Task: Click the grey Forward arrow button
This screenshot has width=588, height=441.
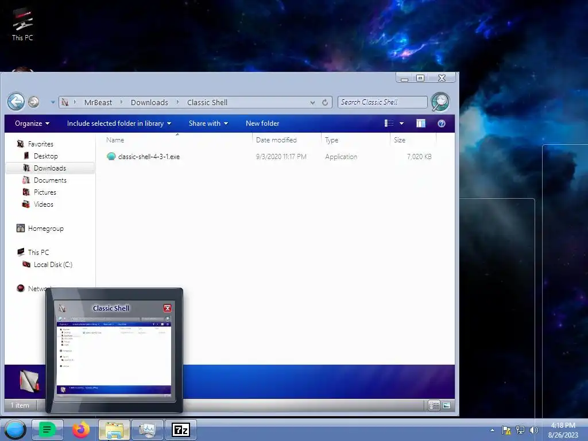Action: pos(34,102)
